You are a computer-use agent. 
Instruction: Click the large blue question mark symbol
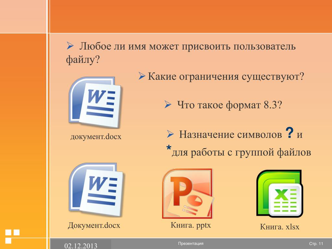(290, 133)
